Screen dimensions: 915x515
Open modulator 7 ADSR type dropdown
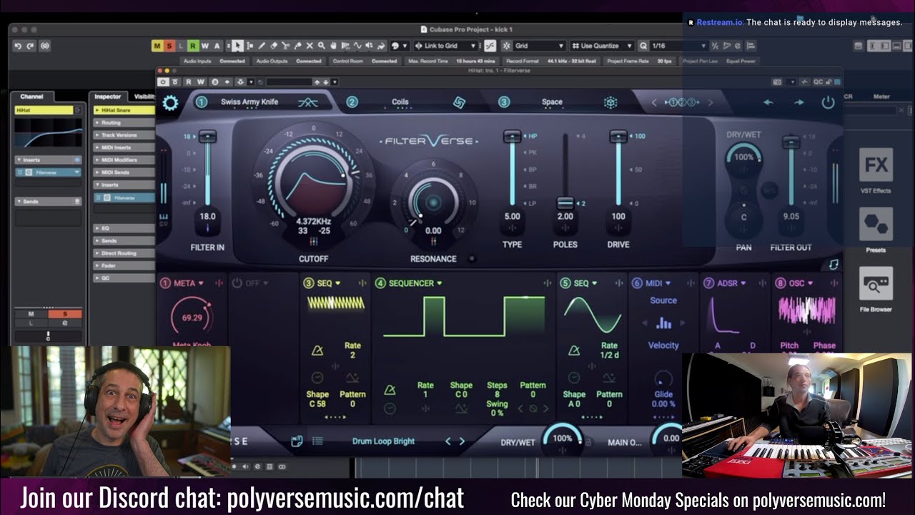click(x=731, y=283)
